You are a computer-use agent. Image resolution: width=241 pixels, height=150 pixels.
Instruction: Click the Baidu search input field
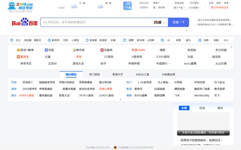tap(97, 22)
